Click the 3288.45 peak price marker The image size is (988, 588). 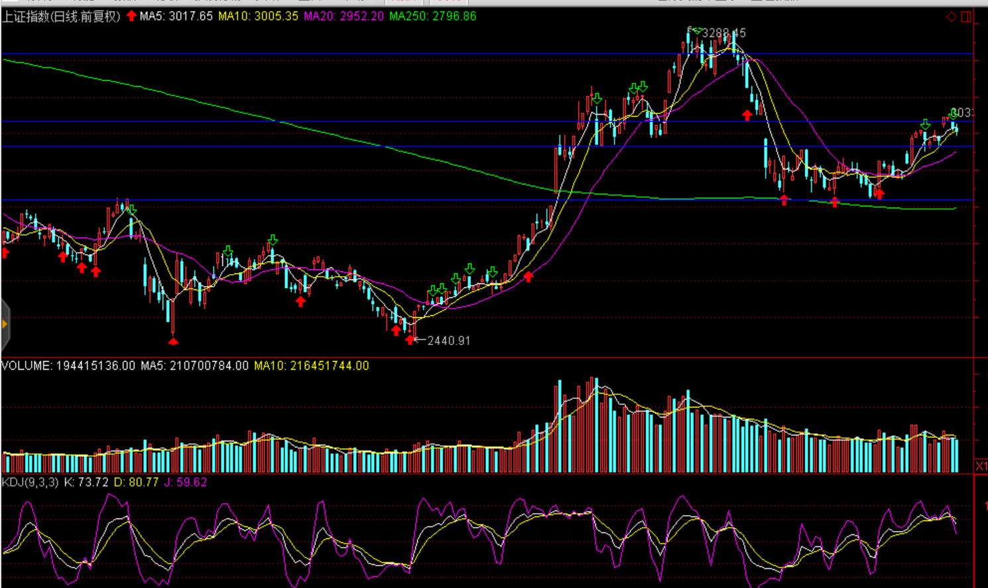pos(723,33)
